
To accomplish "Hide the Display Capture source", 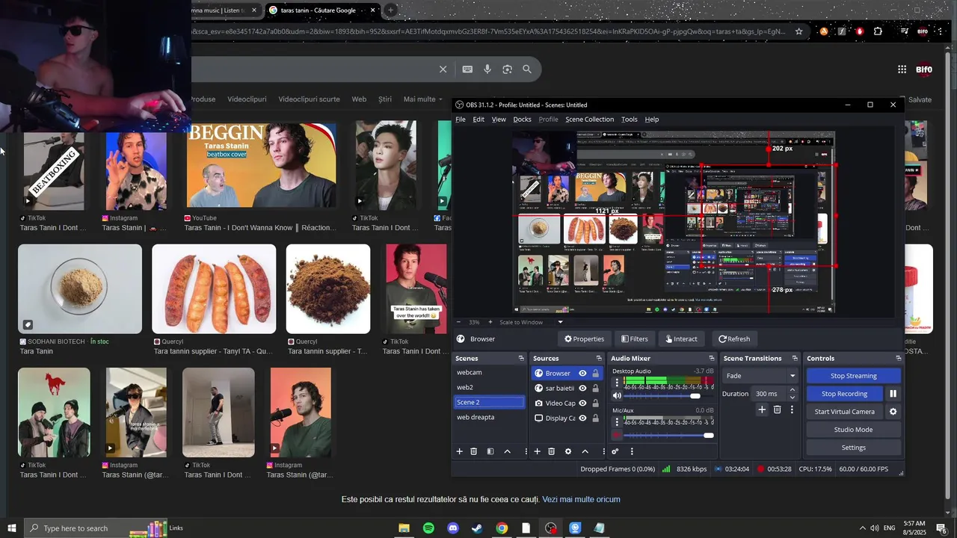I will pos(582,418).
